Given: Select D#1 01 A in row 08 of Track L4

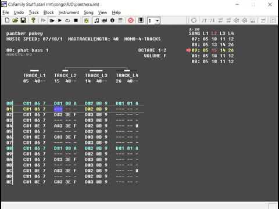Looking at the screenshot, I should (x=127, y=149).
